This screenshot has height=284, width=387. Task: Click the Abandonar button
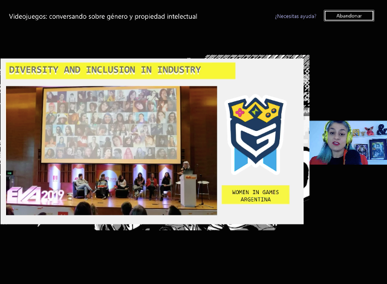[x=349, y=16]
